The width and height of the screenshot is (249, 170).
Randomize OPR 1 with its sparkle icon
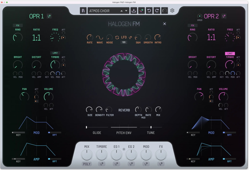point(49,16)
